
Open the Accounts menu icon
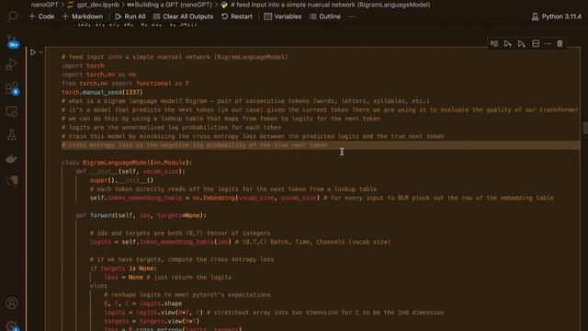[12, 302]
